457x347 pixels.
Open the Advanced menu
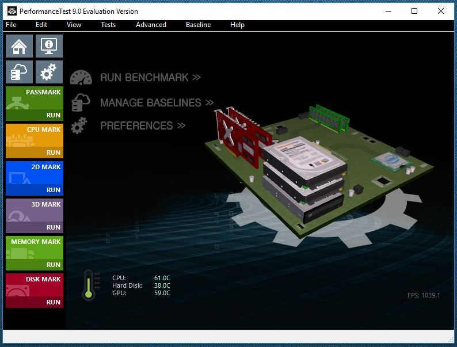point(151,25)
